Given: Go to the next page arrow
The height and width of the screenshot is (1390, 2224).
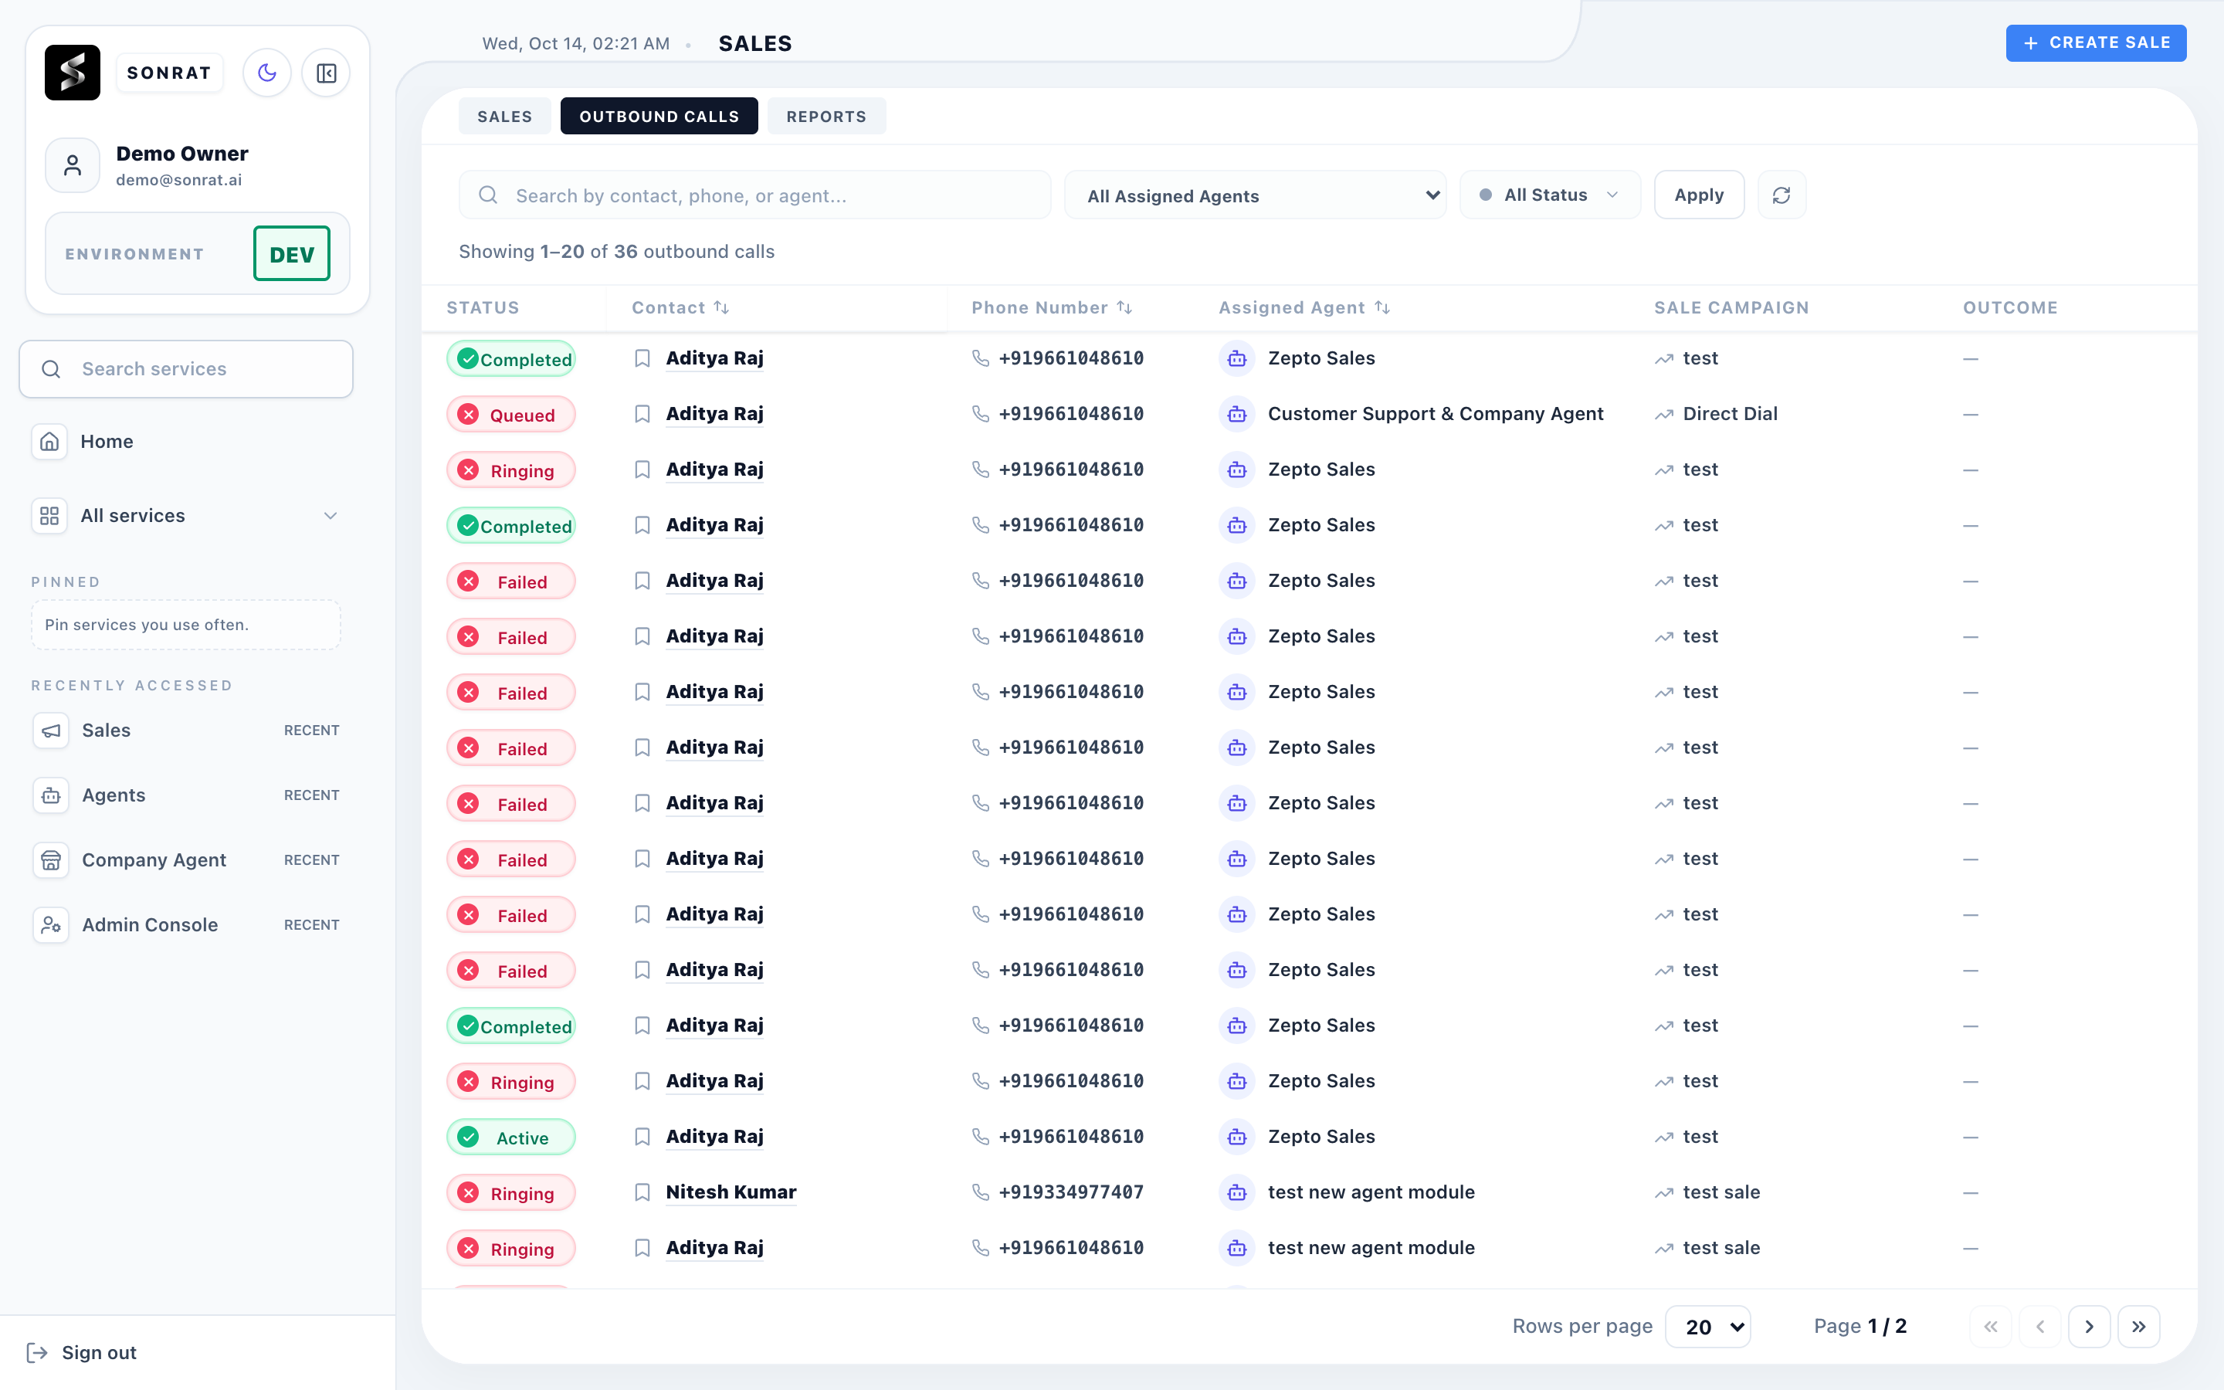Looking at the screenshot, I should (2089, 1327).
